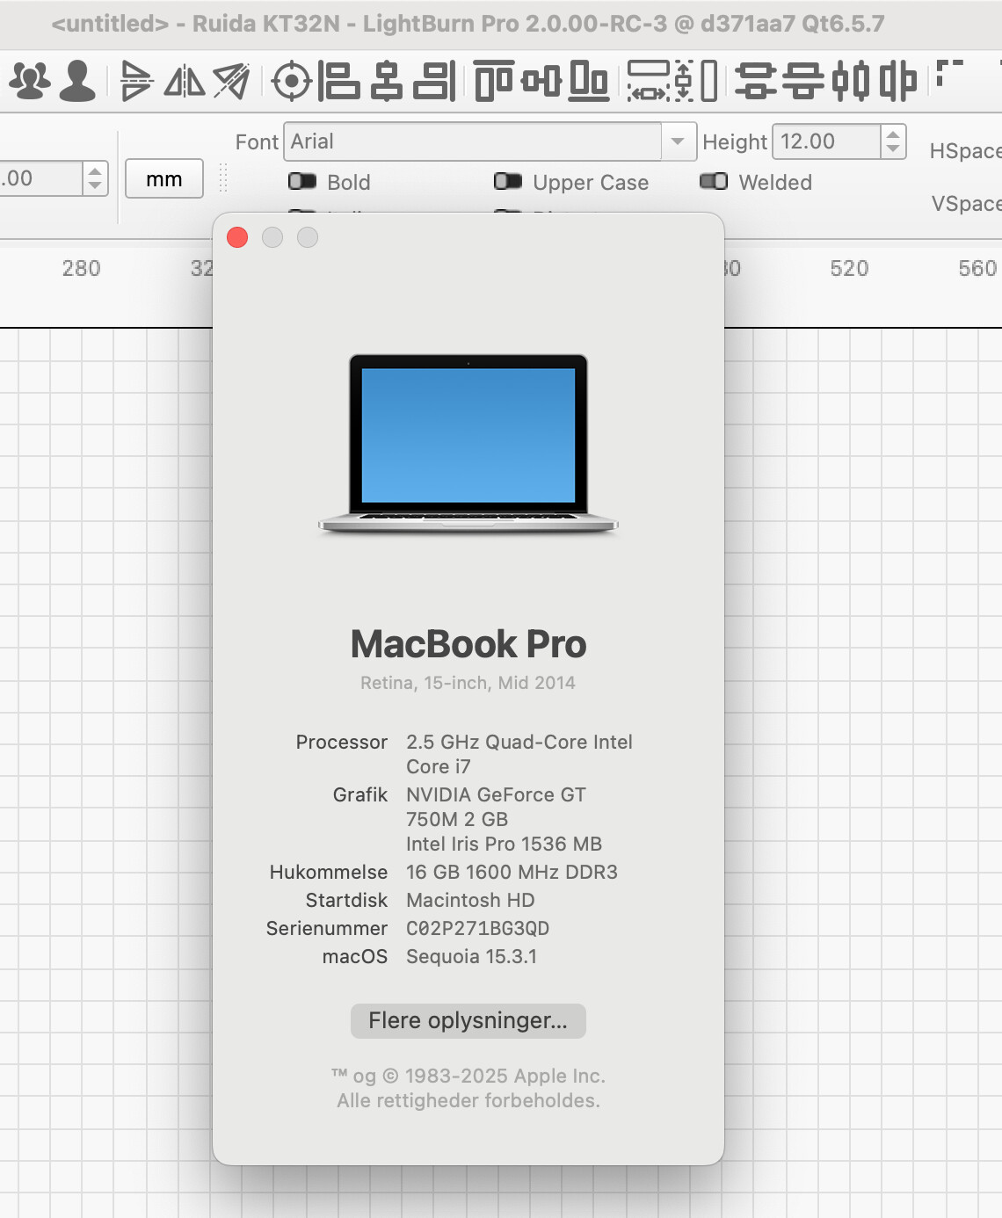Close the About This Mac window
Image resolution: width=1002 pixels, height=1218 pixels.
pyautogui.click(x=237, y=237)
